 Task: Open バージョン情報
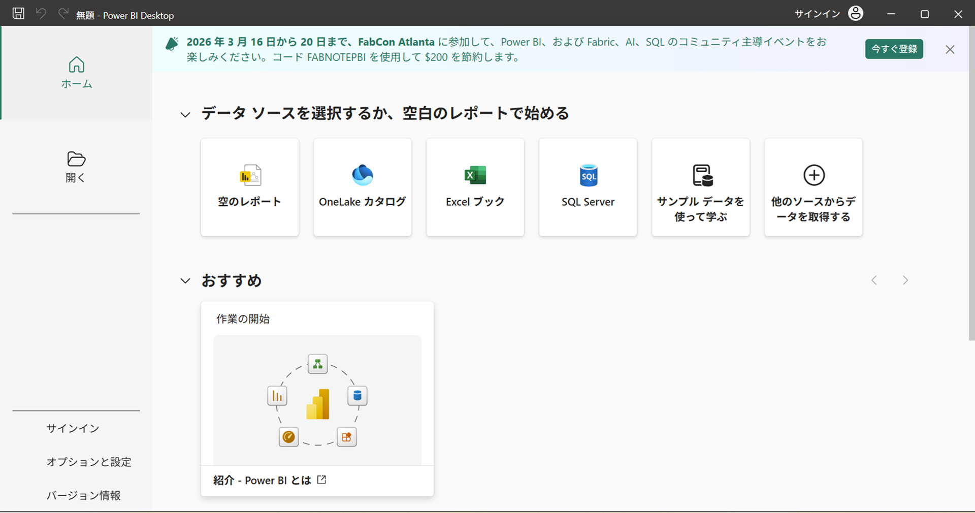(83, 495)
